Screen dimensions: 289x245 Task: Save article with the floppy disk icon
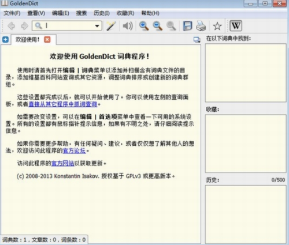pos(187,26)
